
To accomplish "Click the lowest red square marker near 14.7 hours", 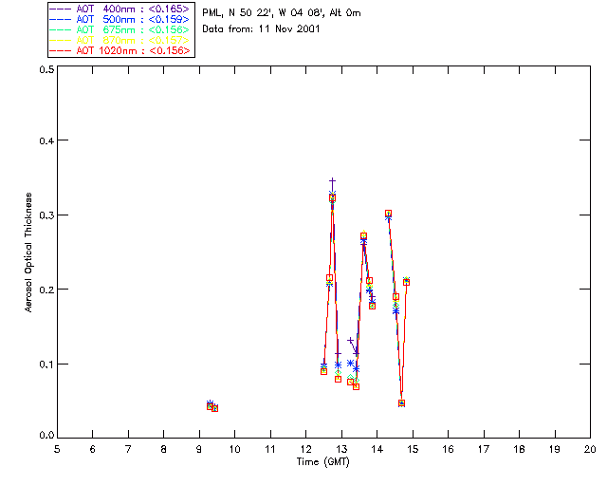I will pos(401,403).
